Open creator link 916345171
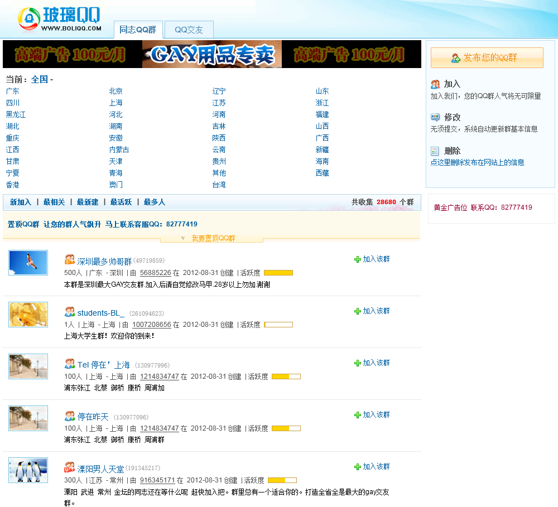This screenshot has height=507, width=558. click(157, 480)
